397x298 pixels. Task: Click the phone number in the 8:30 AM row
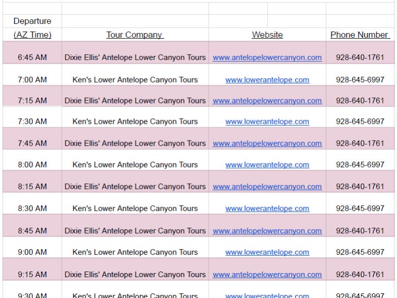[360, 209]
